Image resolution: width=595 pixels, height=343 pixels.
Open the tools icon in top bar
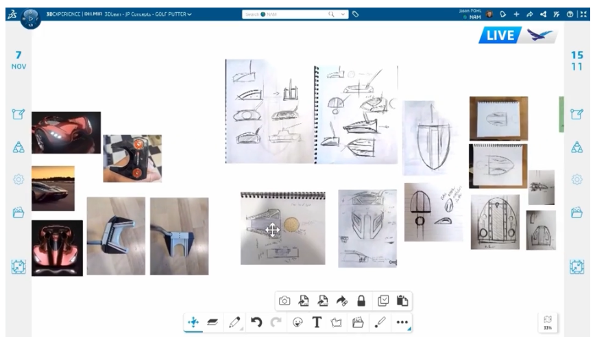(x=557, y=14)
